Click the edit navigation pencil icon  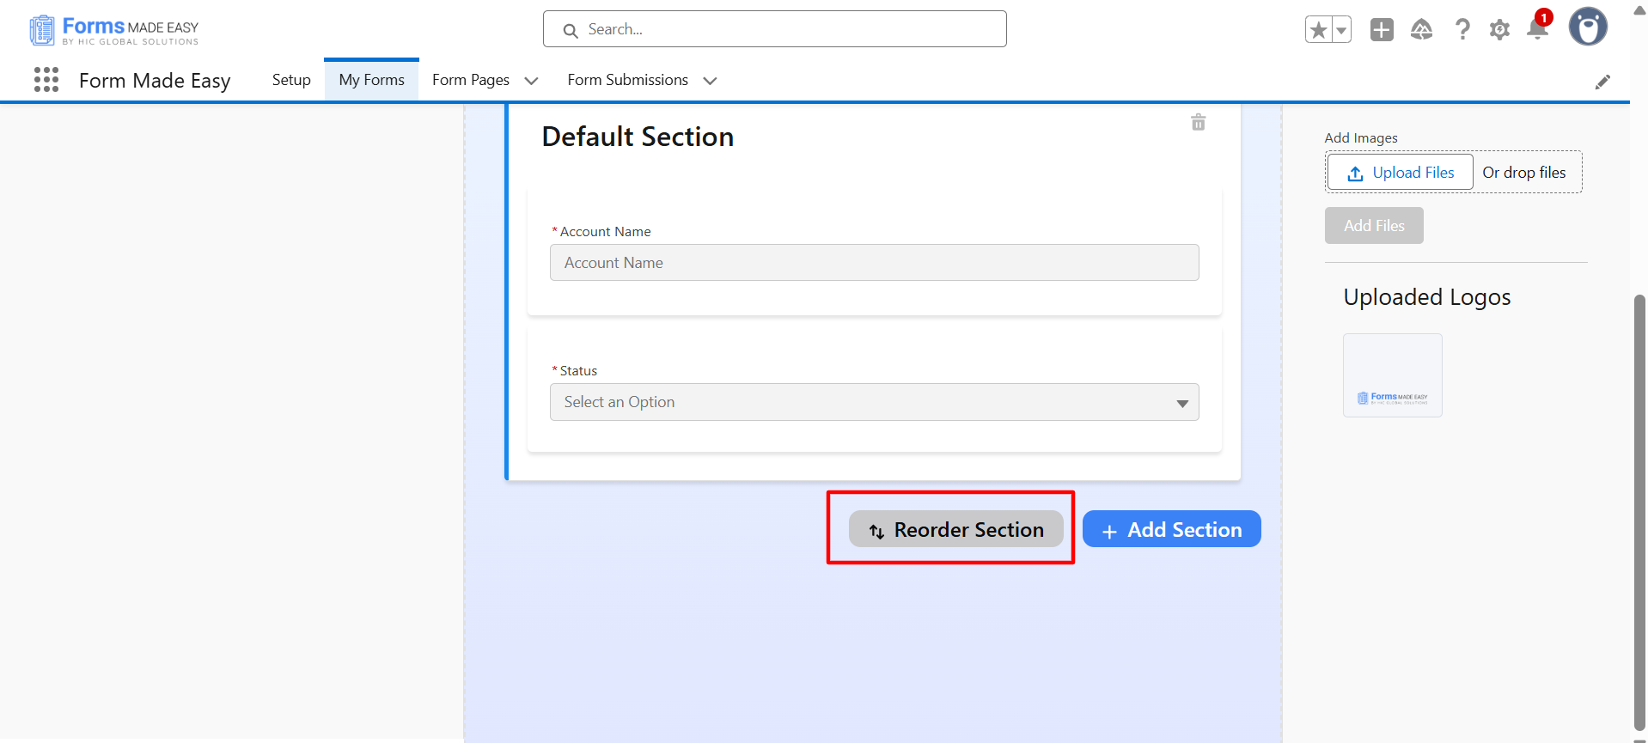point(1602,82)
